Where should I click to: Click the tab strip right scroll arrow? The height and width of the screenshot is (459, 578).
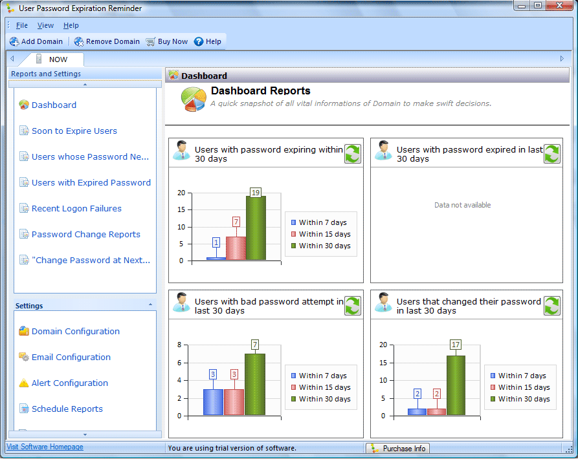pyautogui.click(x=562, y=59)
